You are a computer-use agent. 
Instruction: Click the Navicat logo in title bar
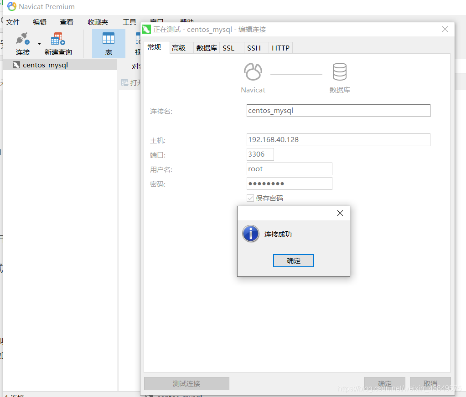tap(11, 6)
